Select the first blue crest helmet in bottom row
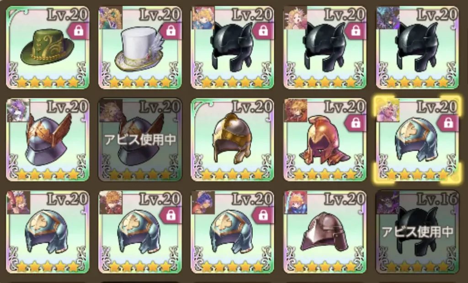The width and height of the screenshot is (468, 283). [x=48, y=232]
